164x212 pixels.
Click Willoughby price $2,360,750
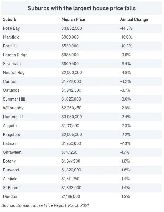71,108
